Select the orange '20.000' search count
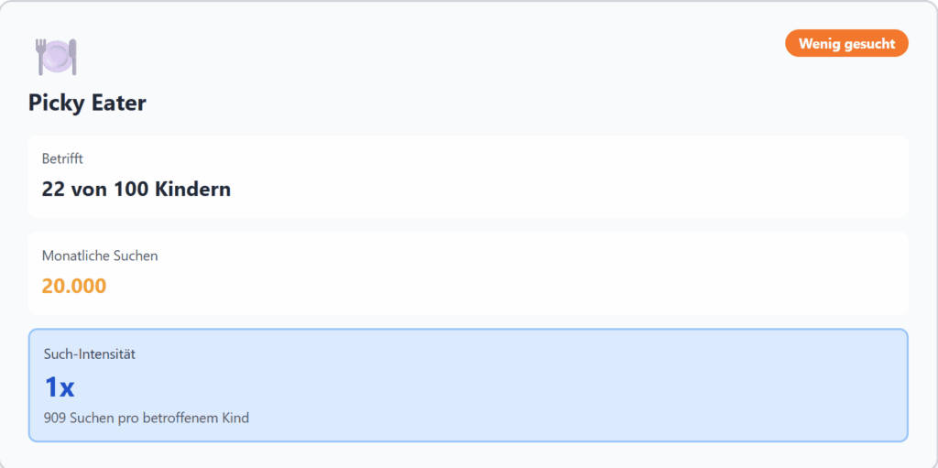This screenshot has width=938, height=468. (x=74, y=286)
